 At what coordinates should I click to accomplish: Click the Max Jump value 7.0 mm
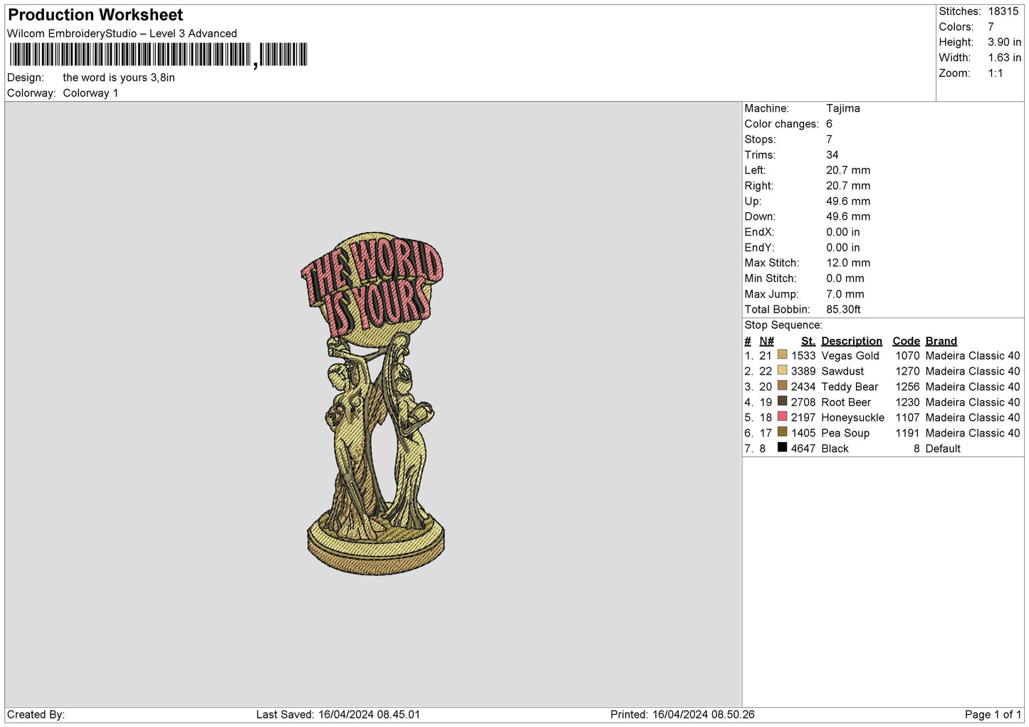845,294
